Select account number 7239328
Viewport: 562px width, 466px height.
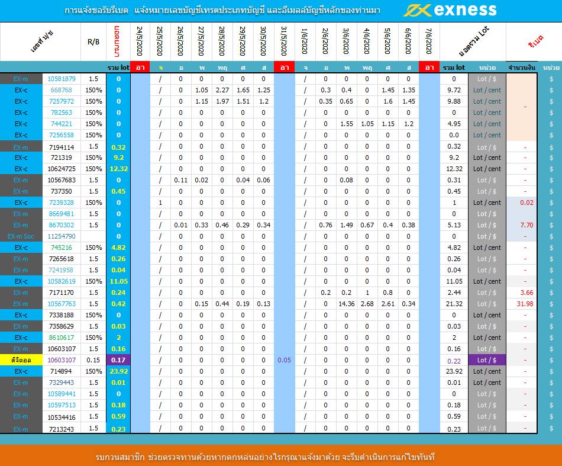point(62,203)
